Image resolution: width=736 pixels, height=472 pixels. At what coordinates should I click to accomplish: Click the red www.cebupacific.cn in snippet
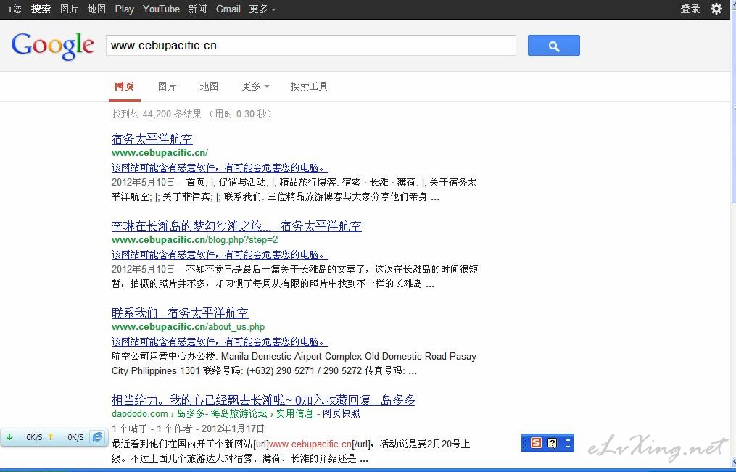tap(310, 444)
